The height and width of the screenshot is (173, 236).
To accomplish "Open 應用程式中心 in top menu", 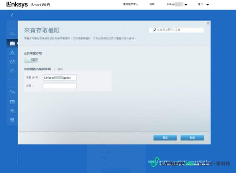I will point(131,4).
